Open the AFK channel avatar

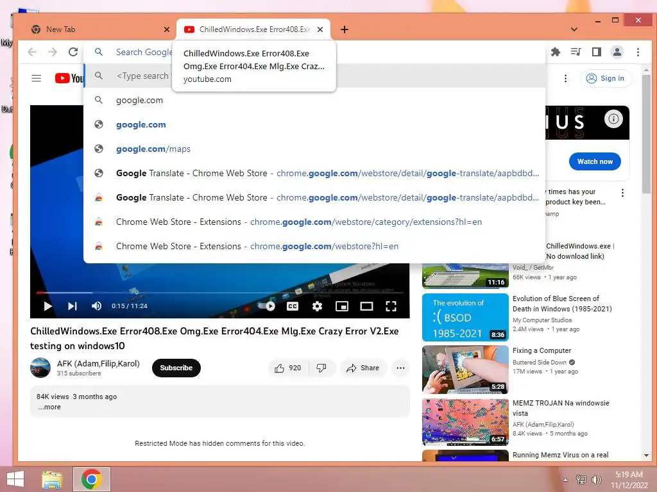tap(40, 368)
